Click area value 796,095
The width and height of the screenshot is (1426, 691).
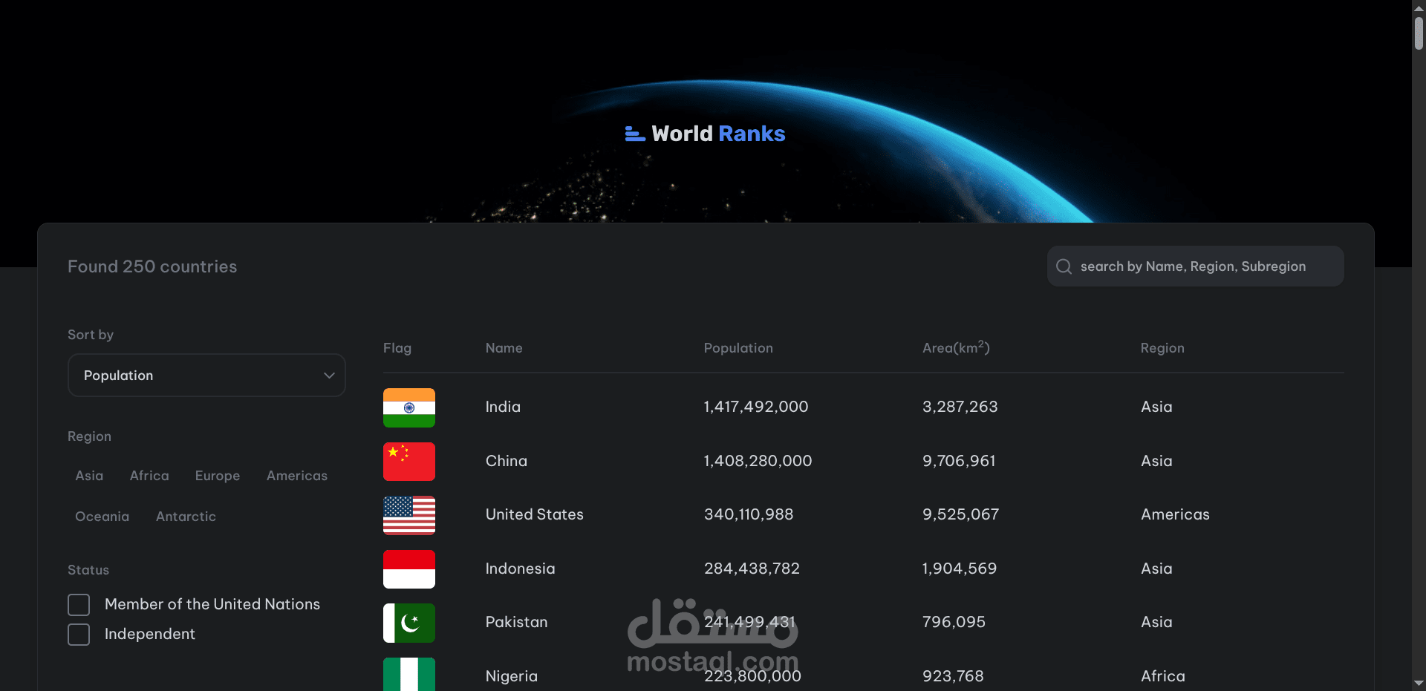954,622
